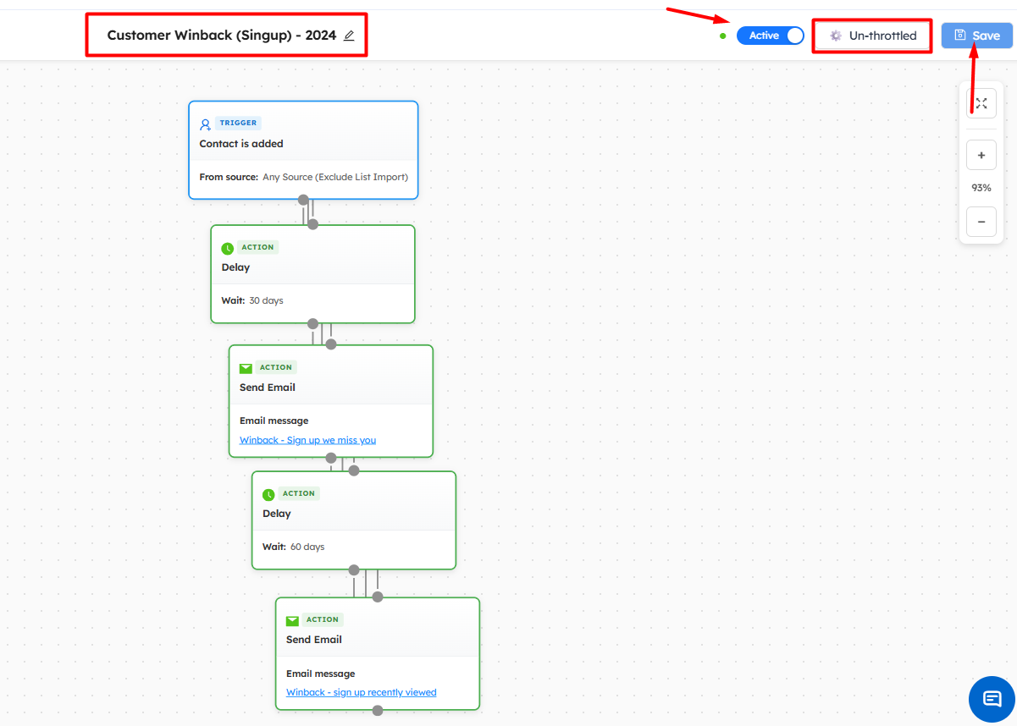The image size is (1017, 726).
Task: Zoom out with the minus button
Action: click(981, 222)
